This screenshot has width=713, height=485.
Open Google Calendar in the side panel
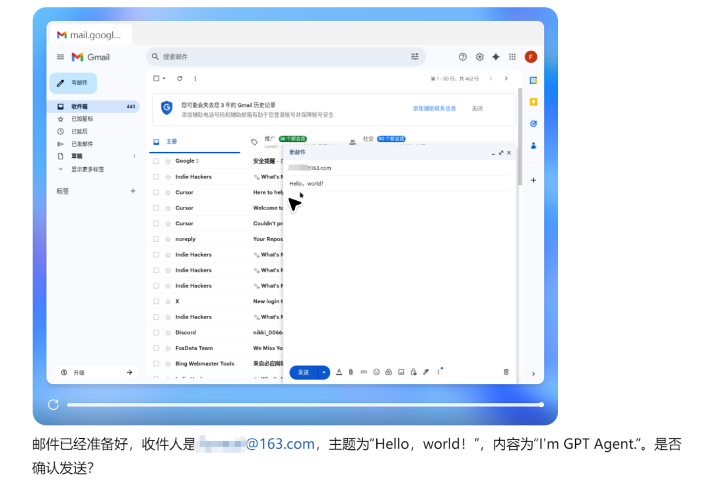pyautogui.click(x=533, y=81)
